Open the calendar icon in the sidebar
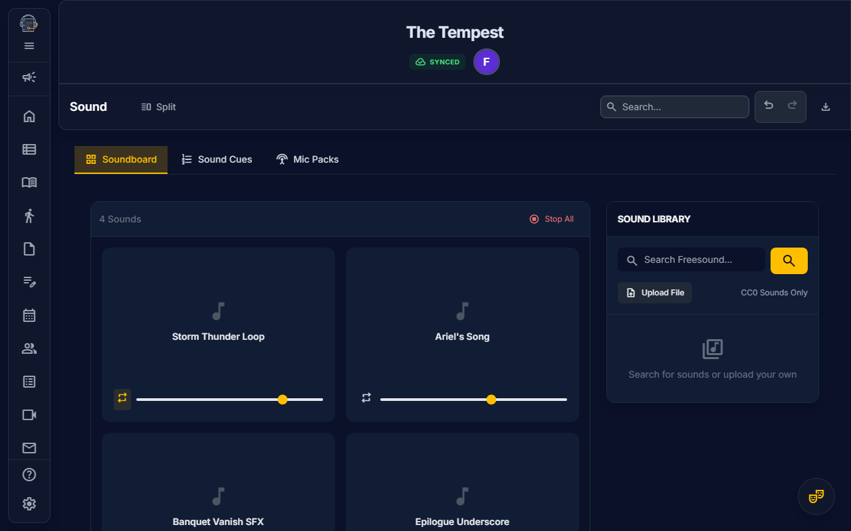 click(x=29, y=315)
